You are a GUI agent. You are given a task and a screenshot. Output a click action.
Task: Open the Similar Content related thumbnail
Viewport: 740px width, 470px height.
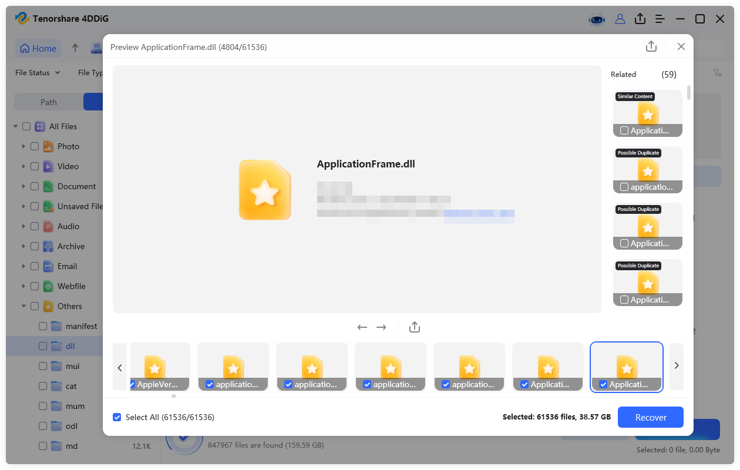(648, 113)
